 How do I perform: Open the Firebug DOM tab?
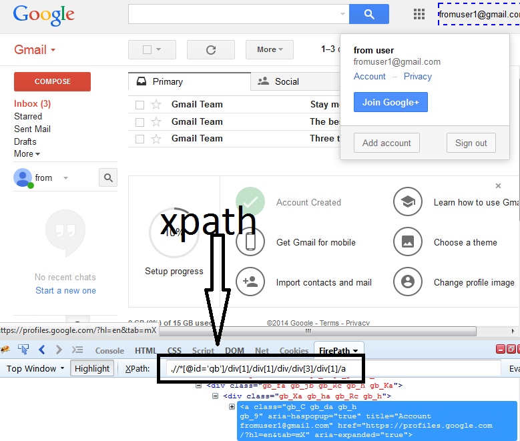[234, 351]
